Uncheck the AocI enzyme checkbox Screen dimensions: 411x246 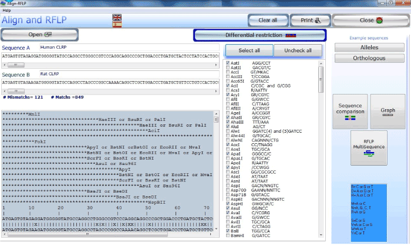(228, 144)
